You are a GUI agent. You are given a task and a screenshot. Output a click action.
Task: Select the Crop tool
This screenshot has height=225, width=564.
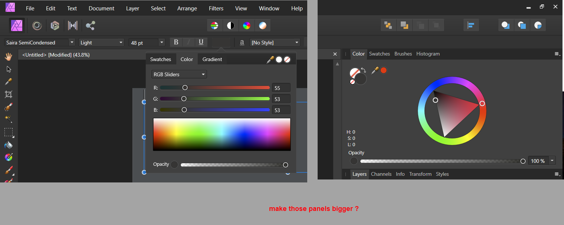8,94
